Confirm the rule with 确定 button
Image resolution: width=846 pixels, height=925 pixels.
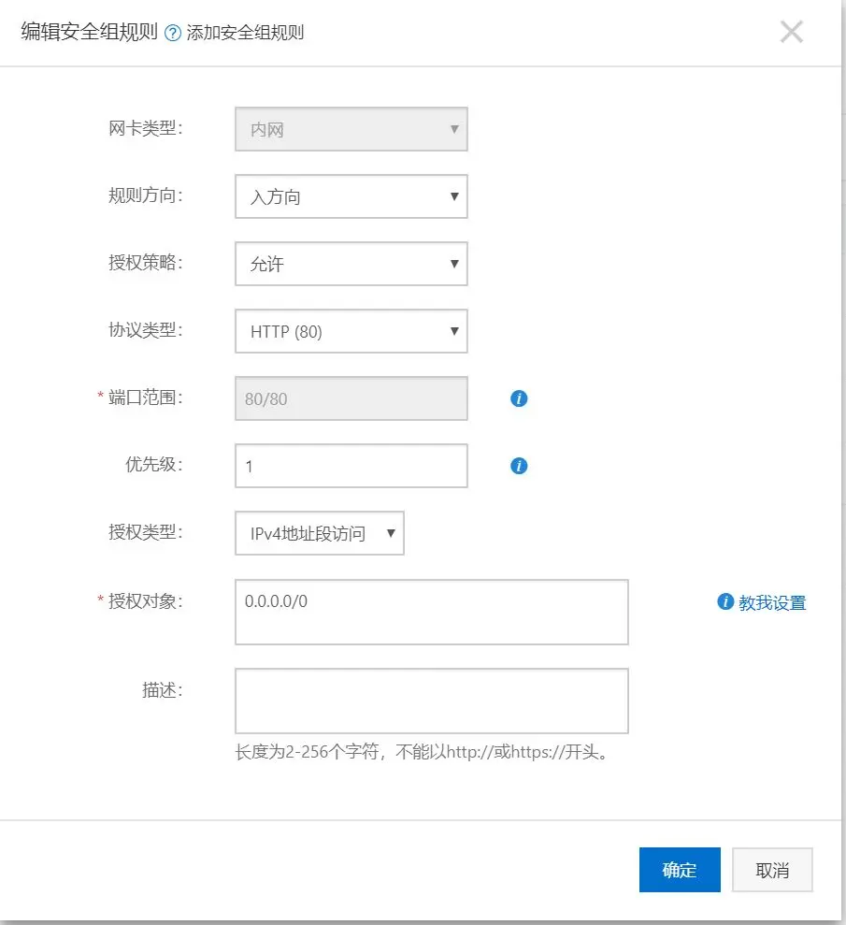coord(680,870)
